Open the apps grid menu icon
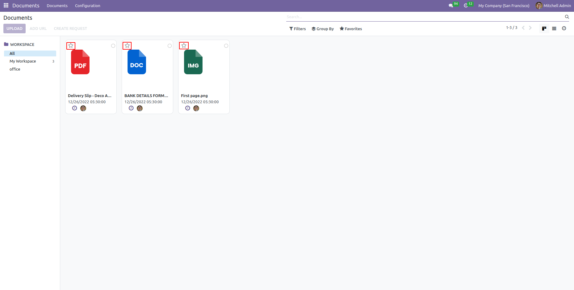574x290 pixels. coord(6,6)
